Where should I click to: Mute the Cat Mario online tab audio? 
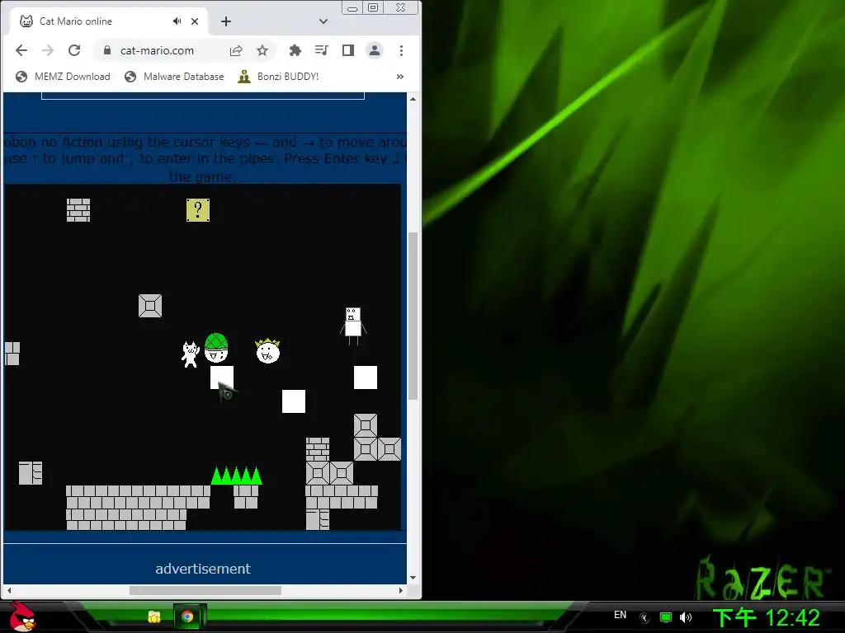[177, 21]
